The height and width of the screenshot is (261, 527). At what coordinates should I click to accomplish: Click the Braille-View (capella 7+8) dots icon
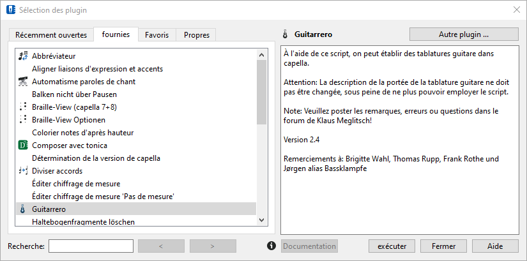coord(22,107)
